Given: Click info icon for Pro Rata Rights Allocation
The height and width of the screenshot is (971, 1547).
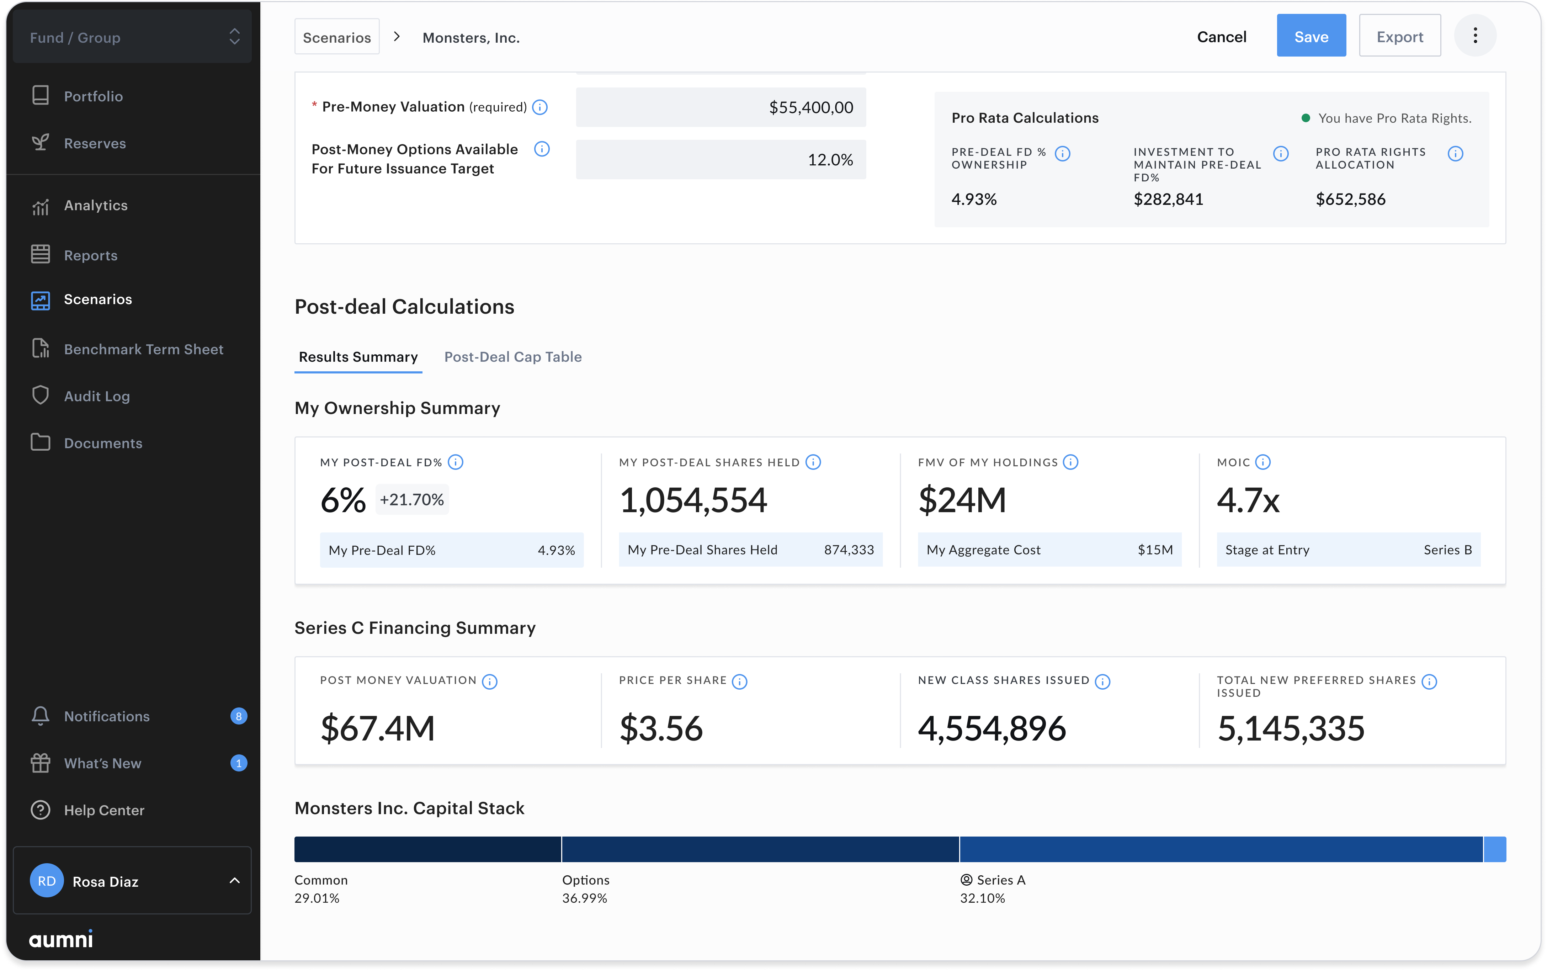Looking at the screenshot, I should coord(1455,154).
